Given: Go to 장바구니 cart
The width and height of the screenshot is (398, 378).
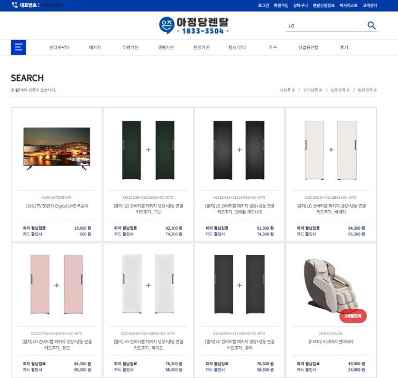Looking at the screenshot, I should pyautogui.click(x=301, y=5).
